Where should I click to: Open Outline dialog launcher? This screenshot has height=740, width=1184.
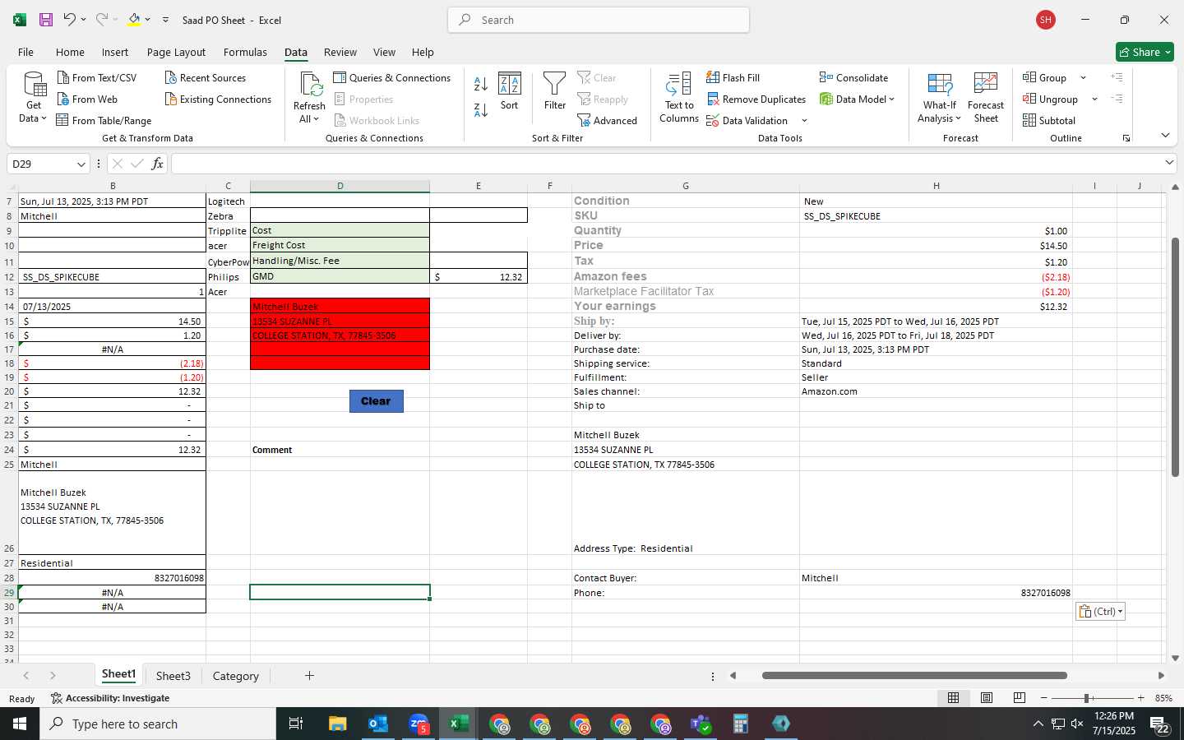(x=1126, y=138)
